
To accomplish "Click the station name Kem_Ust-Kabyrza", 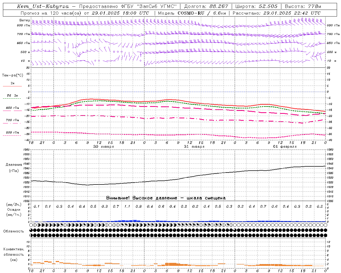I will [43, 6].
